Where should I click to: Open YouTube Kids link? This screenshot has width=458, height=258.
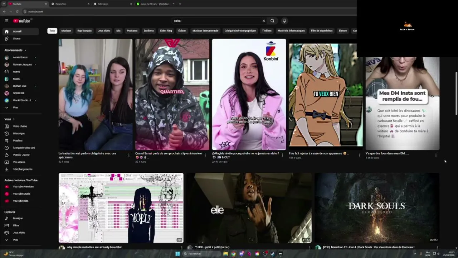pyautogui.click(x=21, y=201)
